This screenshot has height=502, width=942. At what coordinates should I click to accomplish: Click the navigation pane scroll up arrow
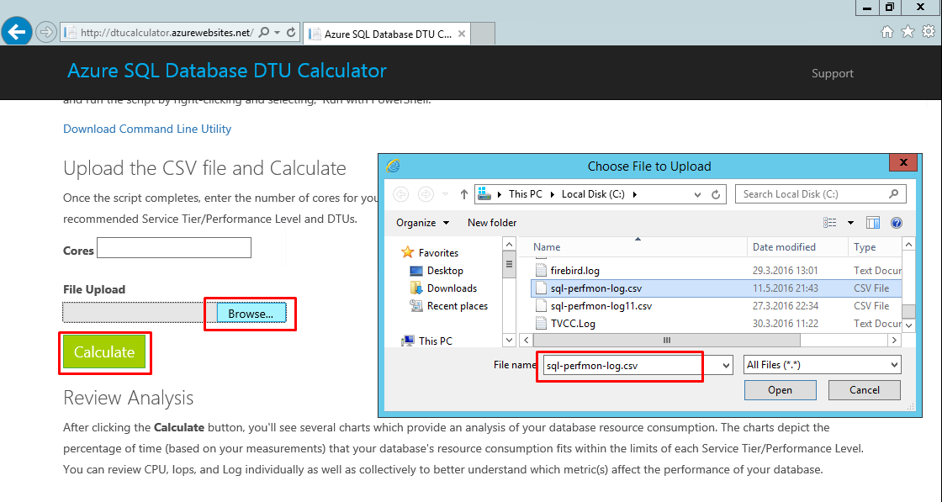point(510,245)
